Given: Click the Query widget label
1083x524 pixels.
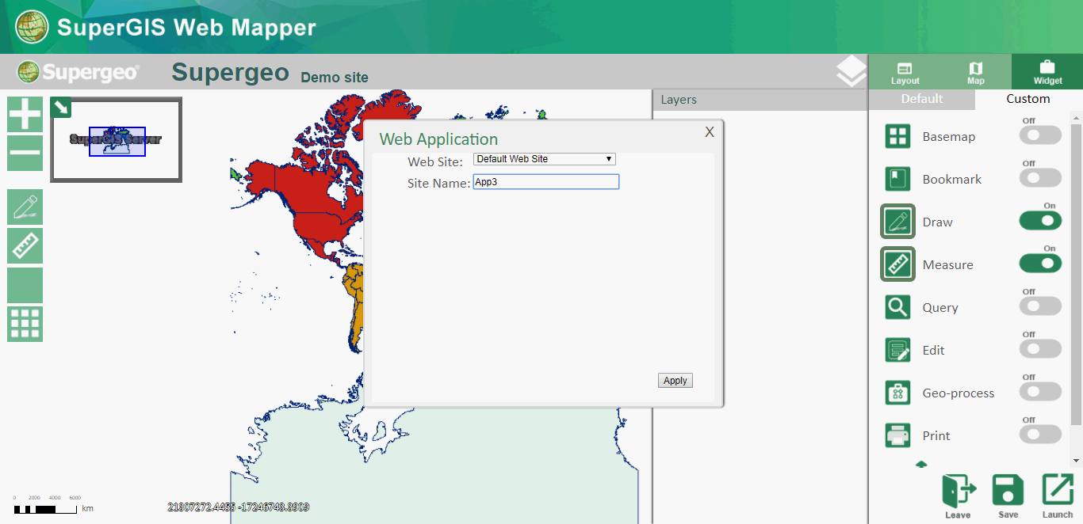Looking at the screenshot, I should (x=940, y=308).
